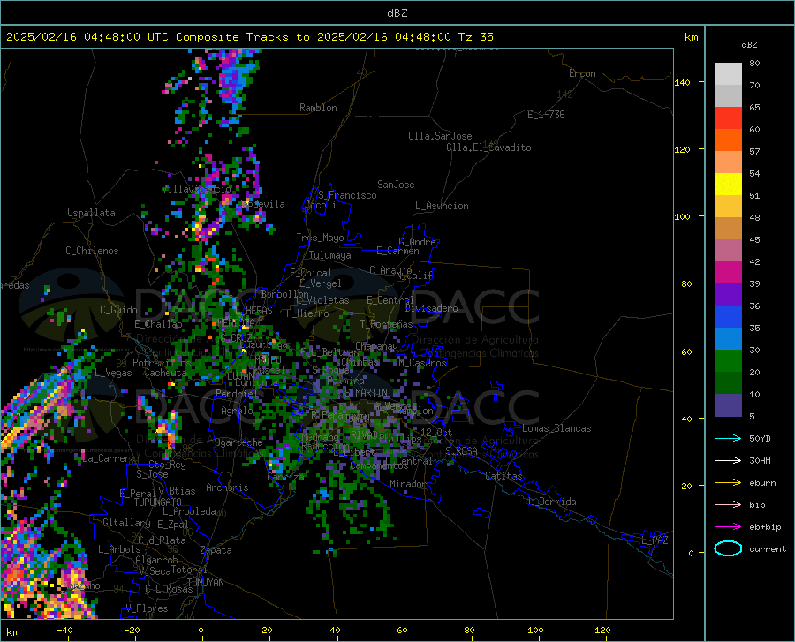795x642 pixels.
Task: Click the Tulumaya label
Action: pos(329,255)
